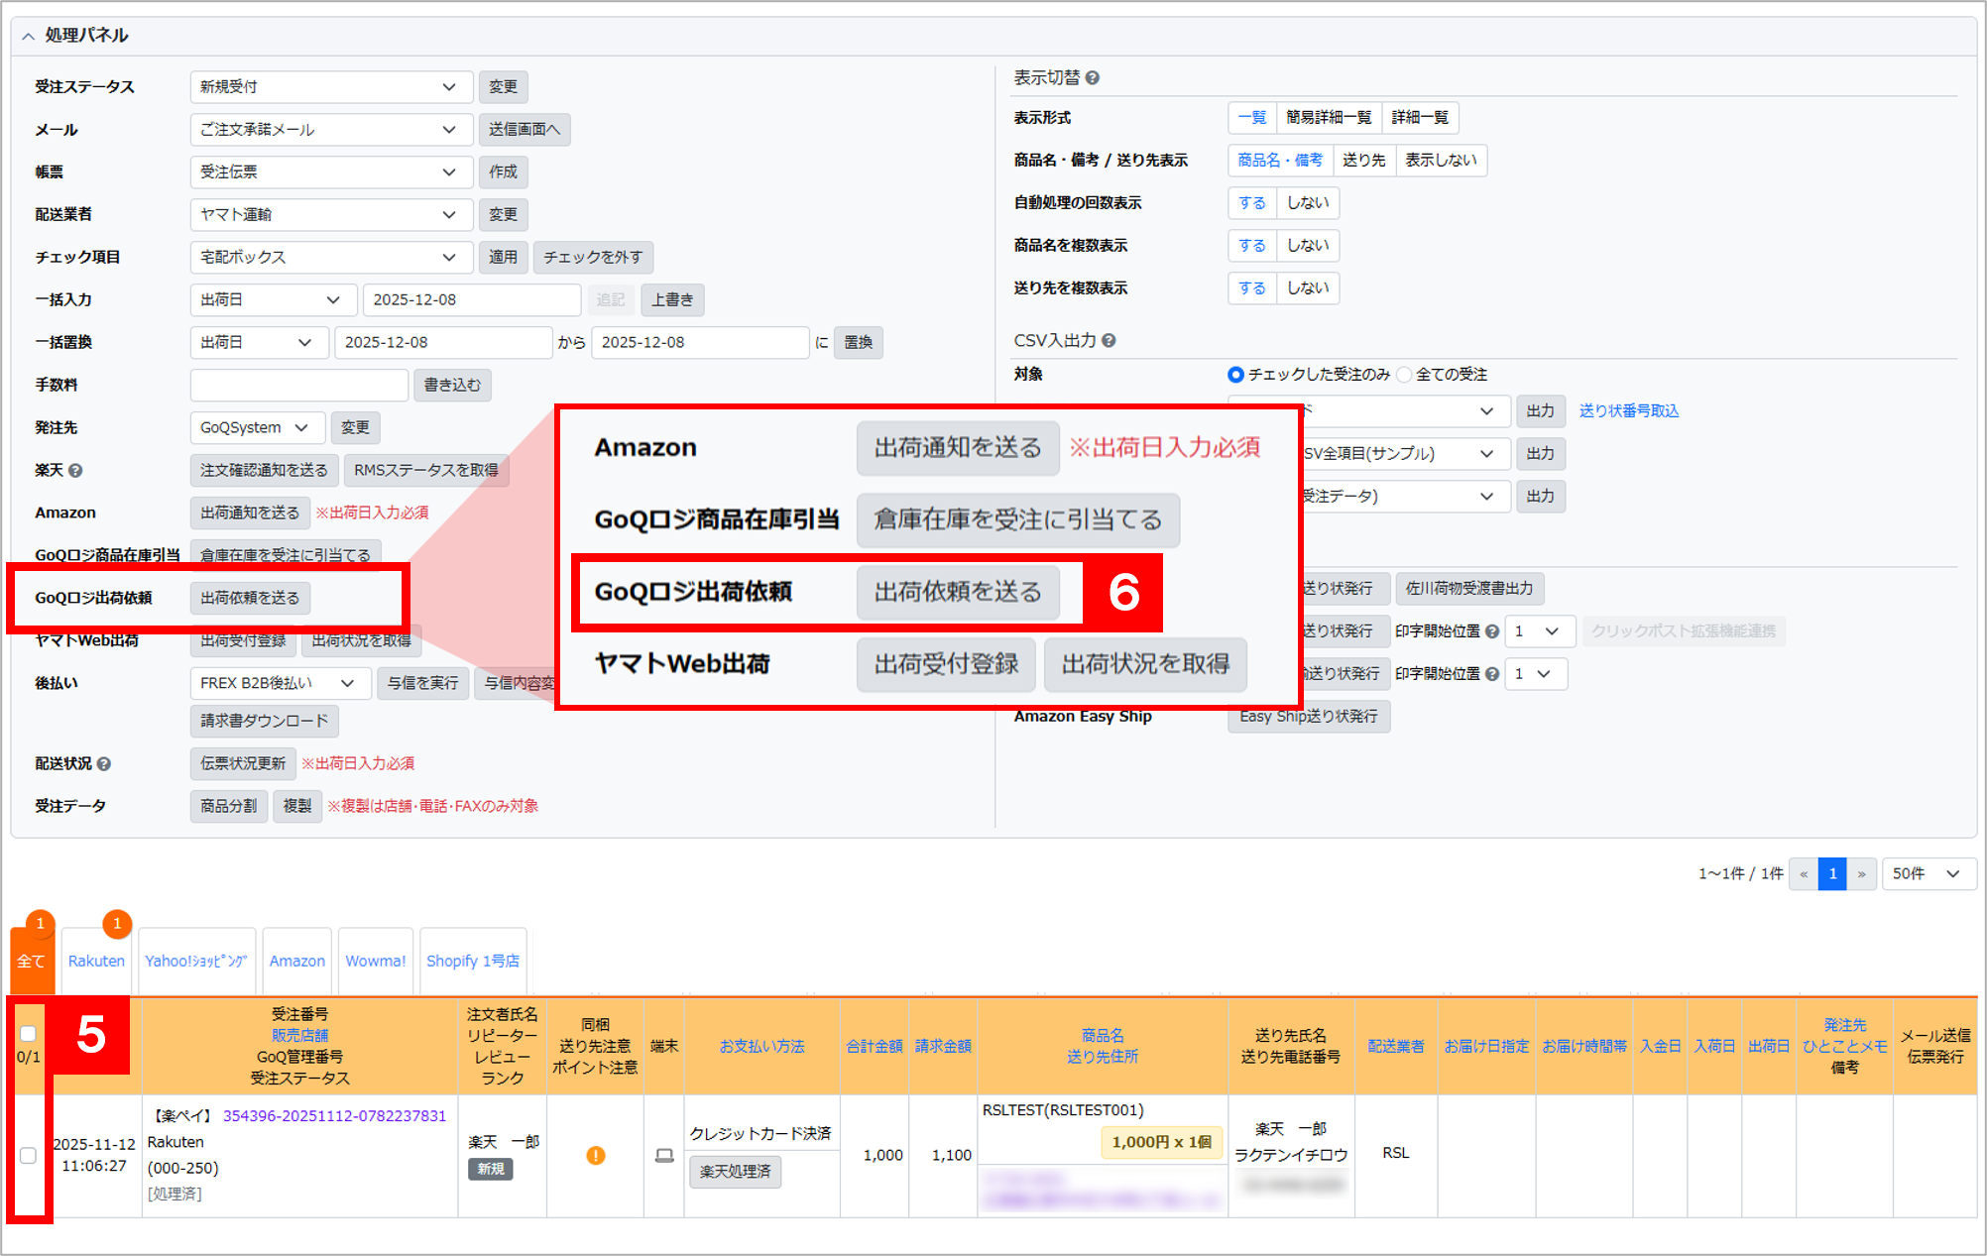Check the Rakuten order row checkbox
Image resolution: width=1987 pixels, height=1256 pixels.
pos(28,1155)
